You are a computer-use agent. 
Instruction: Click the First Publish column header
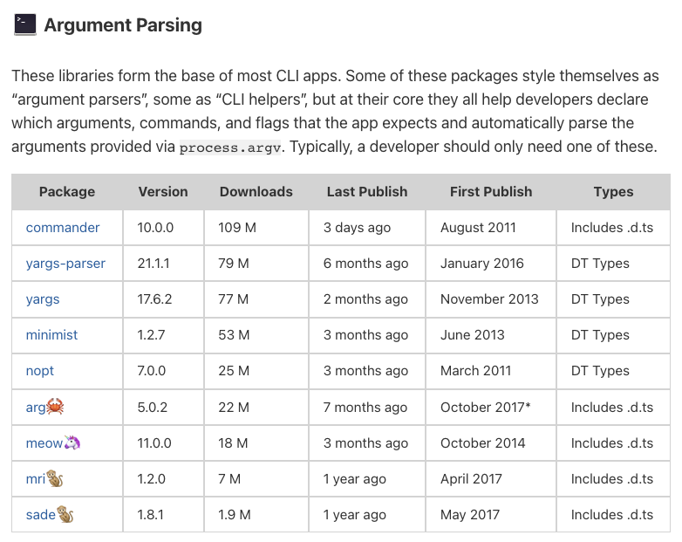click(x=491, y=191)
